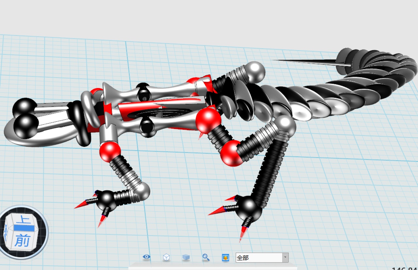Click the magnifier zoom view icon
Image resolution: width=418 pixels, height=270 pixels.
pyautogui.click(x=206, y=257)
